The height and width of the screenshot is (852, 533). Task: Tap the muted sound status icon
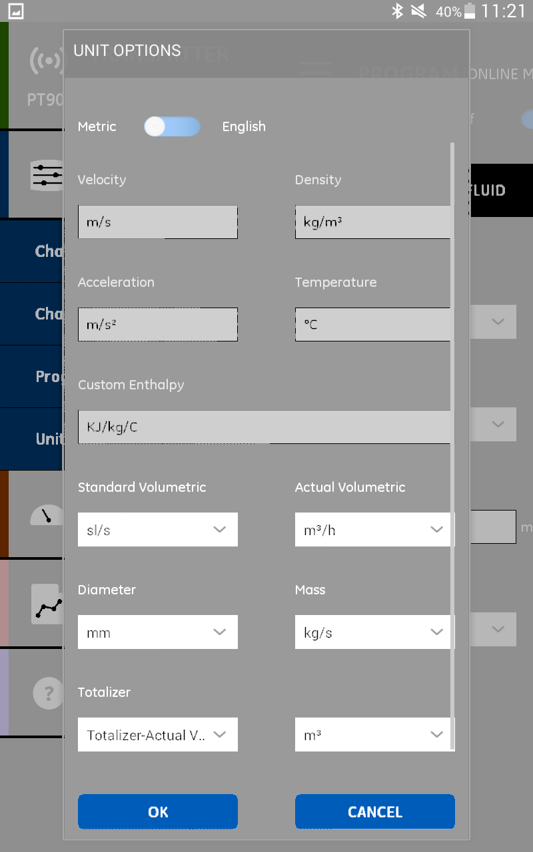pos(418,11)
